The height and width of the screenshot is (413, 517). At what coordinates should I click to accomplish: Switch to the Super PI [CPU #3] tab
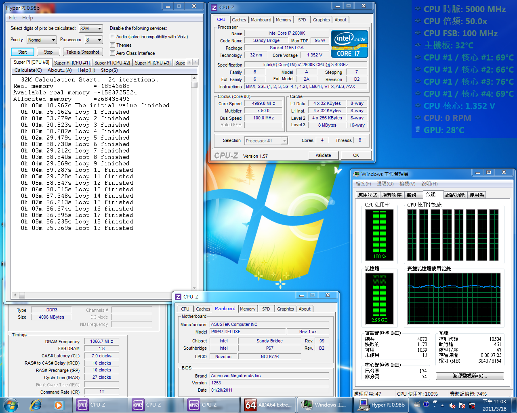(153, 63)
